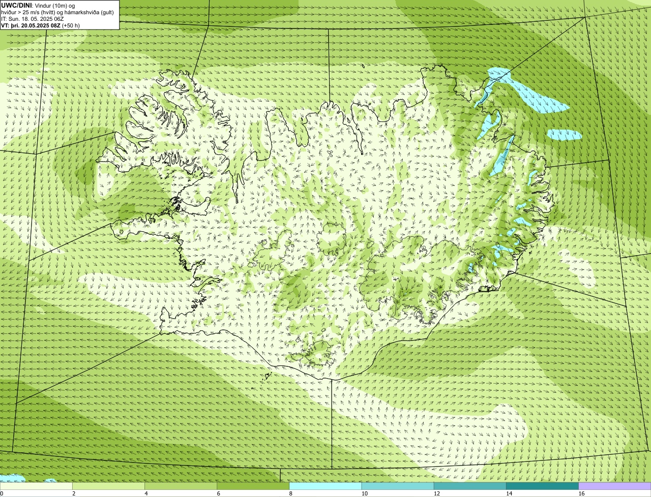Click the "UWC/DINI: Vindur (10m) og" title line

tap(38, 5)
